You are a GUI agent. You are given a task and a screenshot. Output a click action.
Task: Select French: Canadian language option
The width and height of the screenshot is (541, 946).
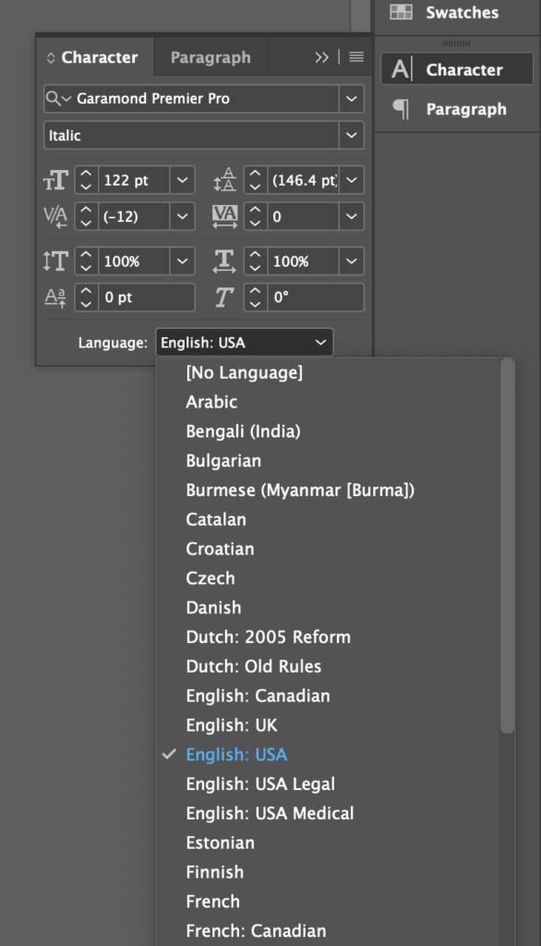(x=256, y=931)
